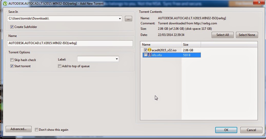The width and height of the screenshot is (266, 139).
Task: Click the Select All button
Action: pos(223,35)
